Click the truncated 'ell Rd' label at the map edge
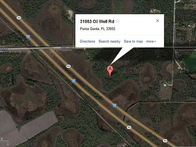This screenshot has width=196, height=147. 4,49
